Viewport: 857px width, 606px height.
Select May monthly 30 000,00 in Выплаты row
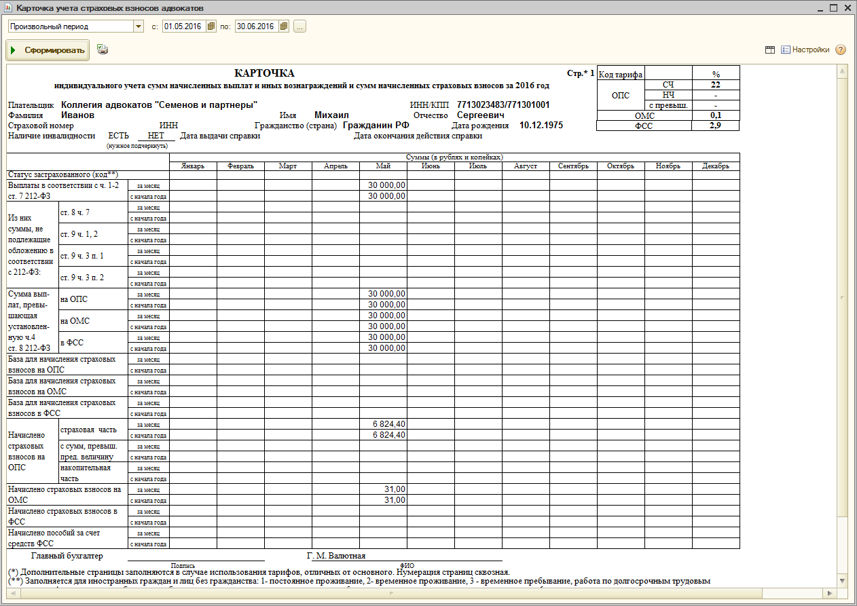(383, 185)
